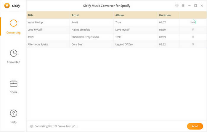This screenshot has width=207, height=132.
Task: Abort the conversion
Action: point(195,126)
